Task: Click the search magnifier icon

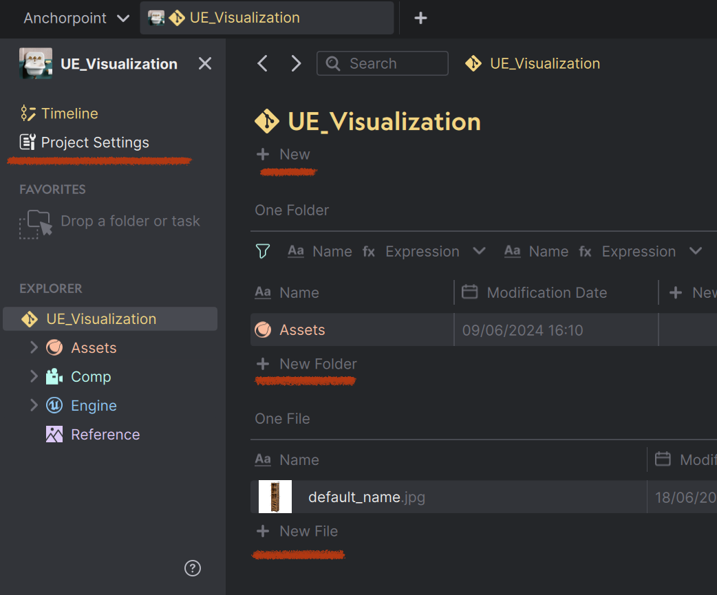Action: pos(333,63)
